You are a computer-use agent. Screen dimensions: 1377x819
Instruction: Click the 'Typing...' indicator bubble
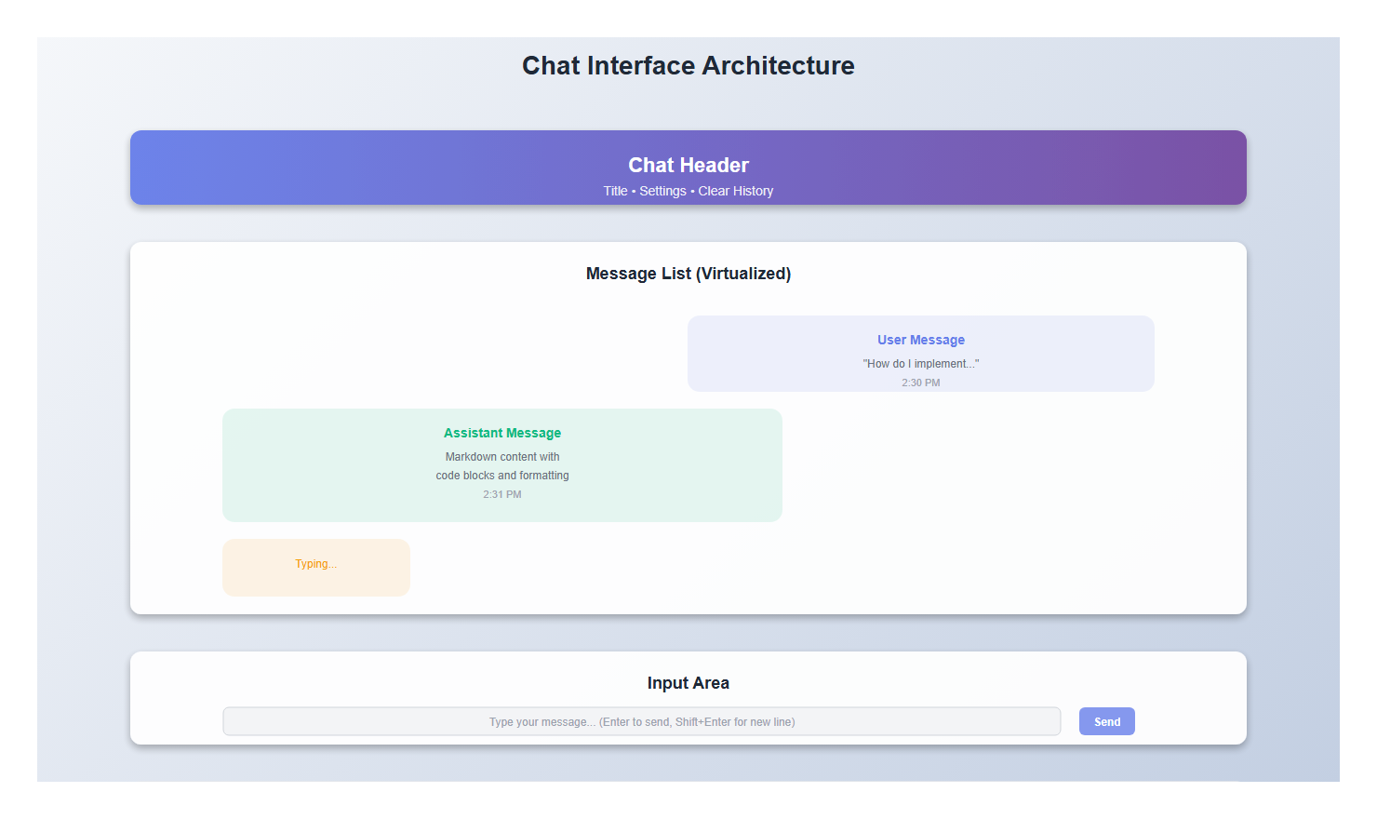(x=316, y=566)
